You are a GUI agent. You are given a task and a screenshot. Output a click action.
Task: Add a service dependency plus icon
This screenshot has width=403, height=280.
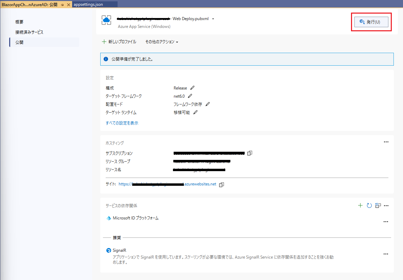360,205
